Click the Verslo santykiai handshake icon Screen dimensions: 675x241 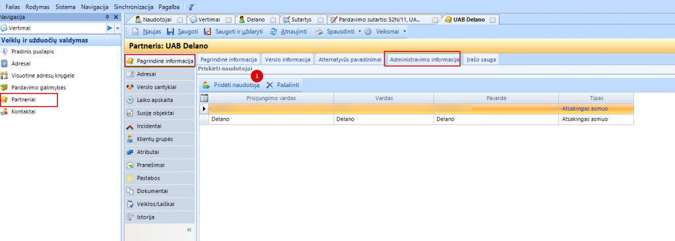(x=131, y=87)
